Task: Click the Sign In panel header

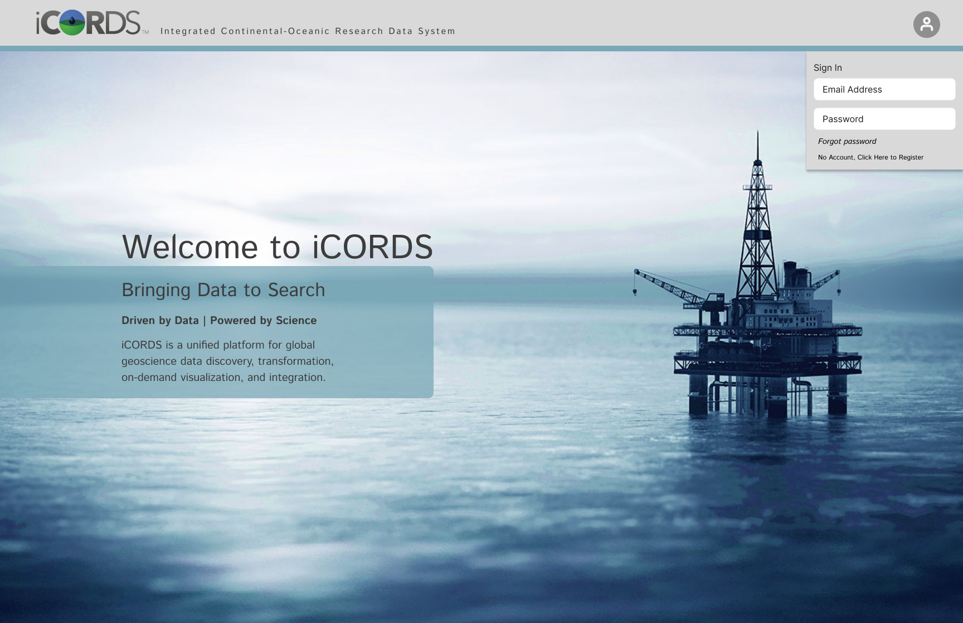Action: [x=828, y=67]
